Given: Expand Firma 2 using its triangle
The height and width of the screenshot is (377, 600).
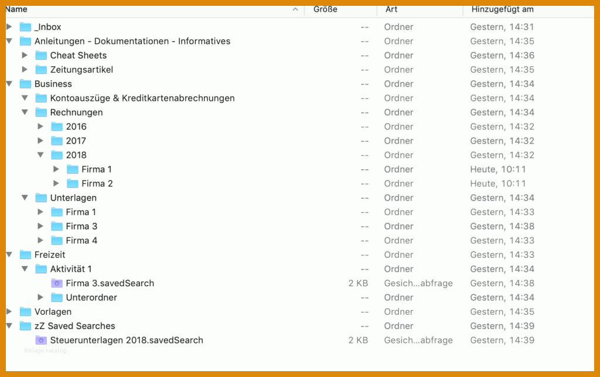Looking at the screenshot, I should pos(56,184).
